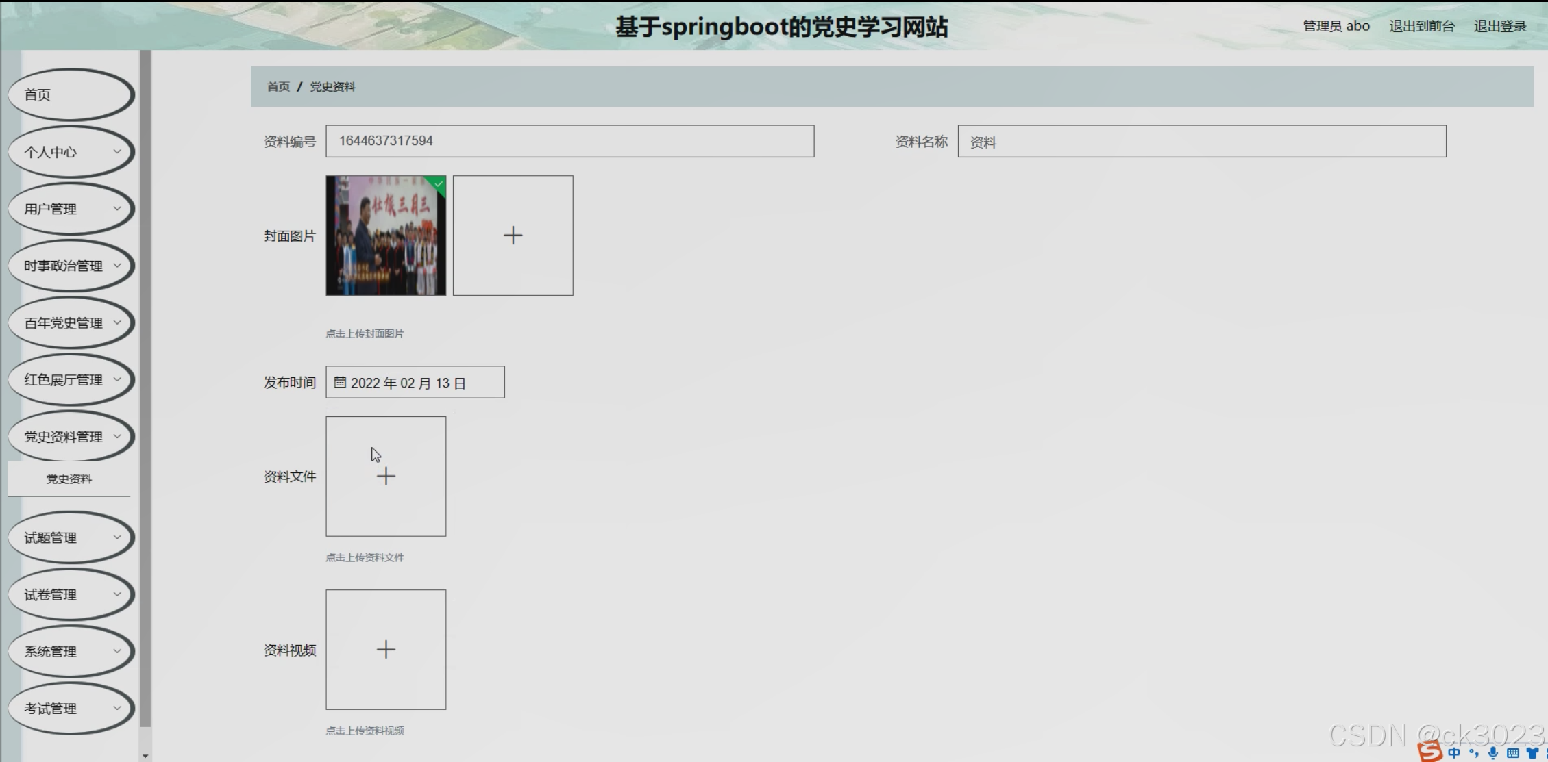Expand 用户管理 menu chevron
The width and height of the screenshot is (1548, 762).
click(117, 209)
